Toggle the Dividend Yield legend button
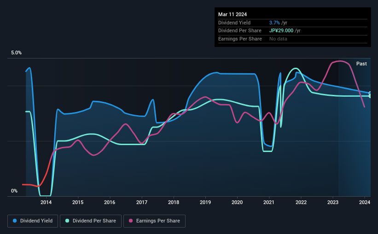Image resolution: width=378 pixels, height=234 pixels. 33,221
